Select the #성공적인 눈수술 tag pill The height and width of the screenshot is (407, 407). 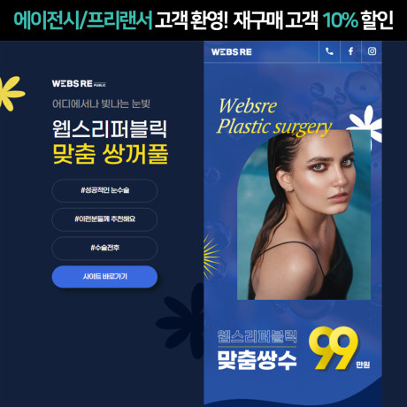(x=104, y=190)
